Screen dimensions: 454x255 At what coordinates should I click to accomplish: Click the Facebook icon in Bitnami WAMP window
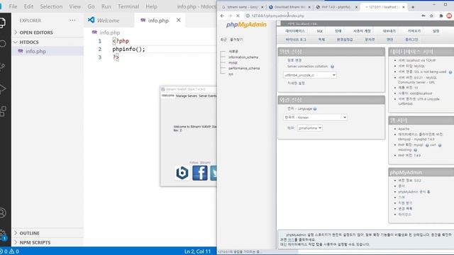tap(200, 173)
